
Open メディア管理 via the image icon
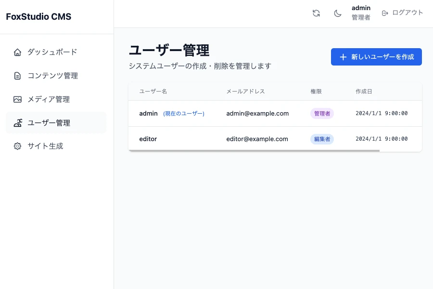click(16, 99)
